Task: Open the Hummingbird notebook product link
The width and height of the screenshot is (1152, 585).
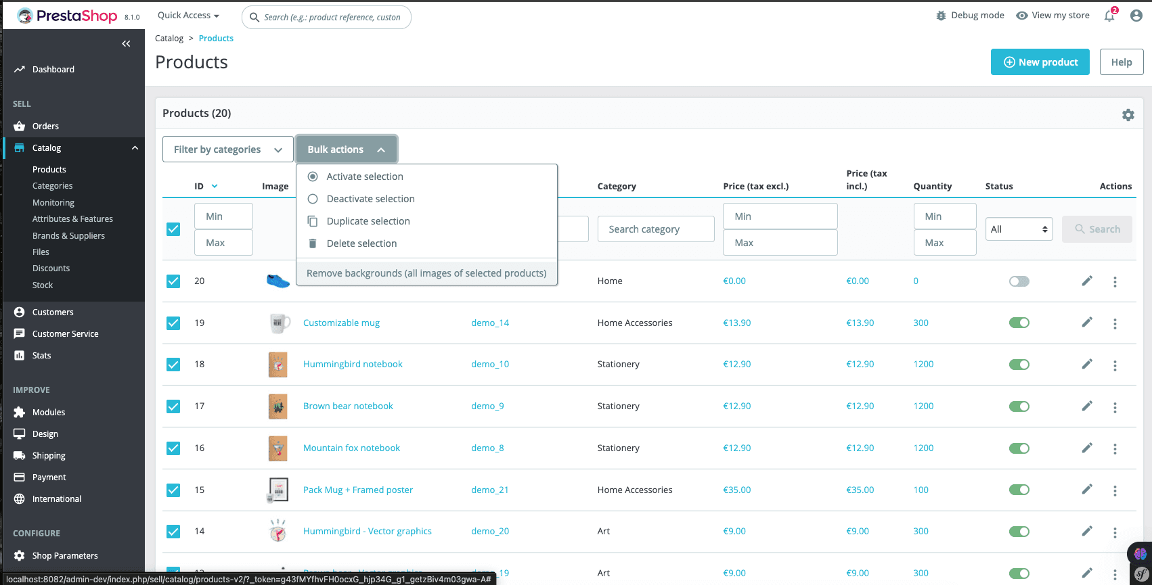Action: click(353, 364)
